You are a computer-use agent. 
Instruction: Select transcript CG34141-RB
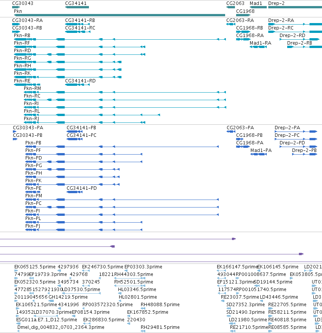(78, 24)
